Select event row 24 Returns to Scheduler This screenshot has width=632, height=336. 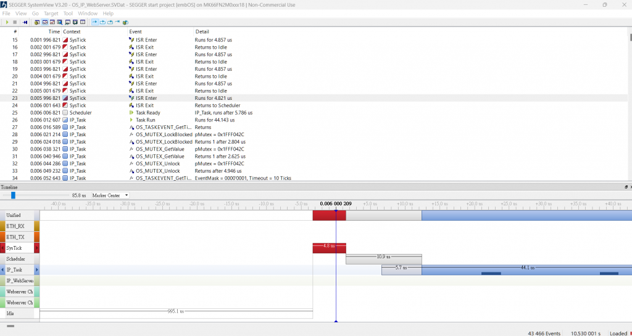tap(314, 105)
